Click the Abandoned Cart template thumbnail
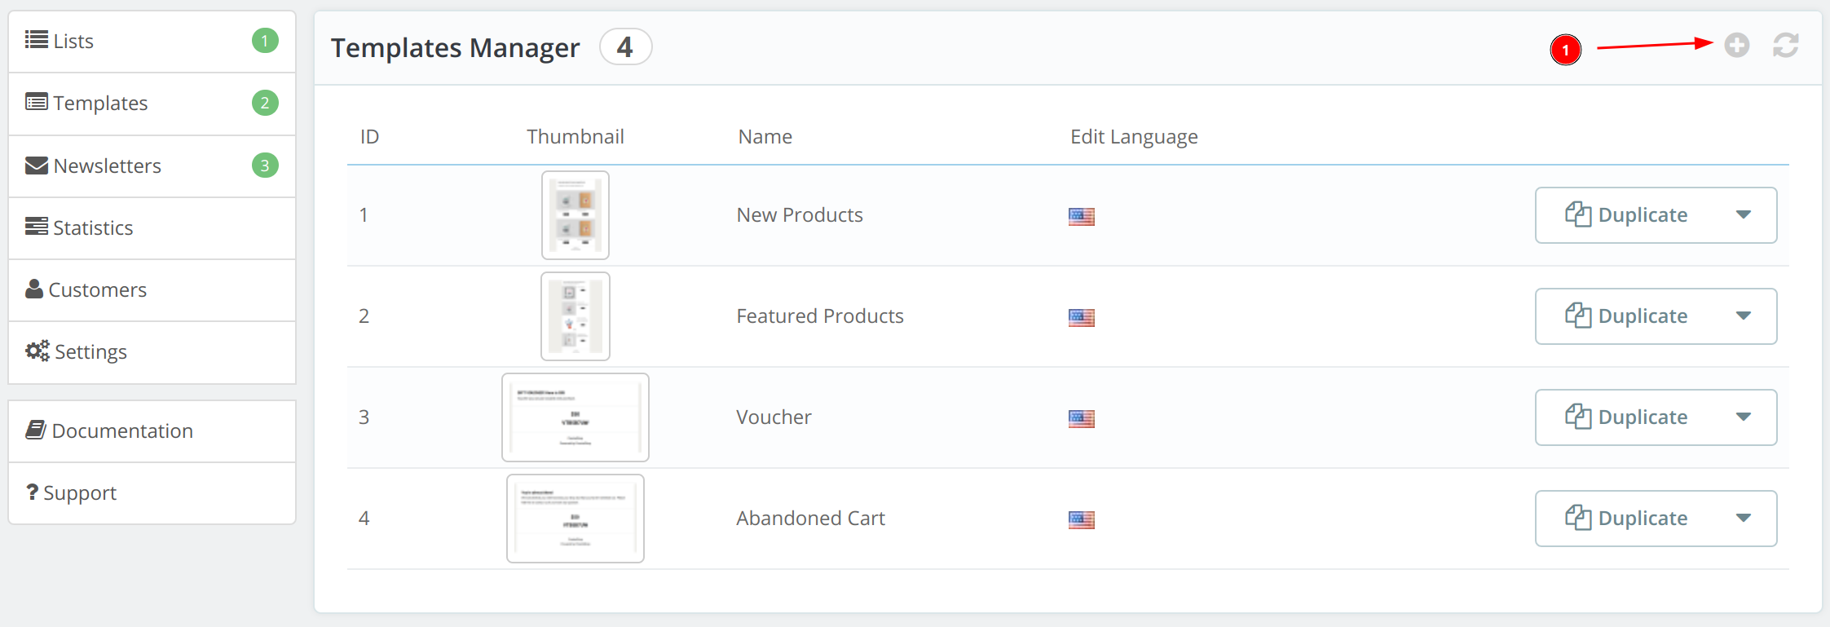1830x627 pixels. (575, 519)
